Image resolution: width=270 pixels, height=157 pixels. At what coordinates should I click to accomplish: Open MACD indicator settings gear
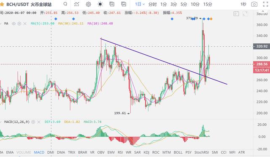click(33, 122)
